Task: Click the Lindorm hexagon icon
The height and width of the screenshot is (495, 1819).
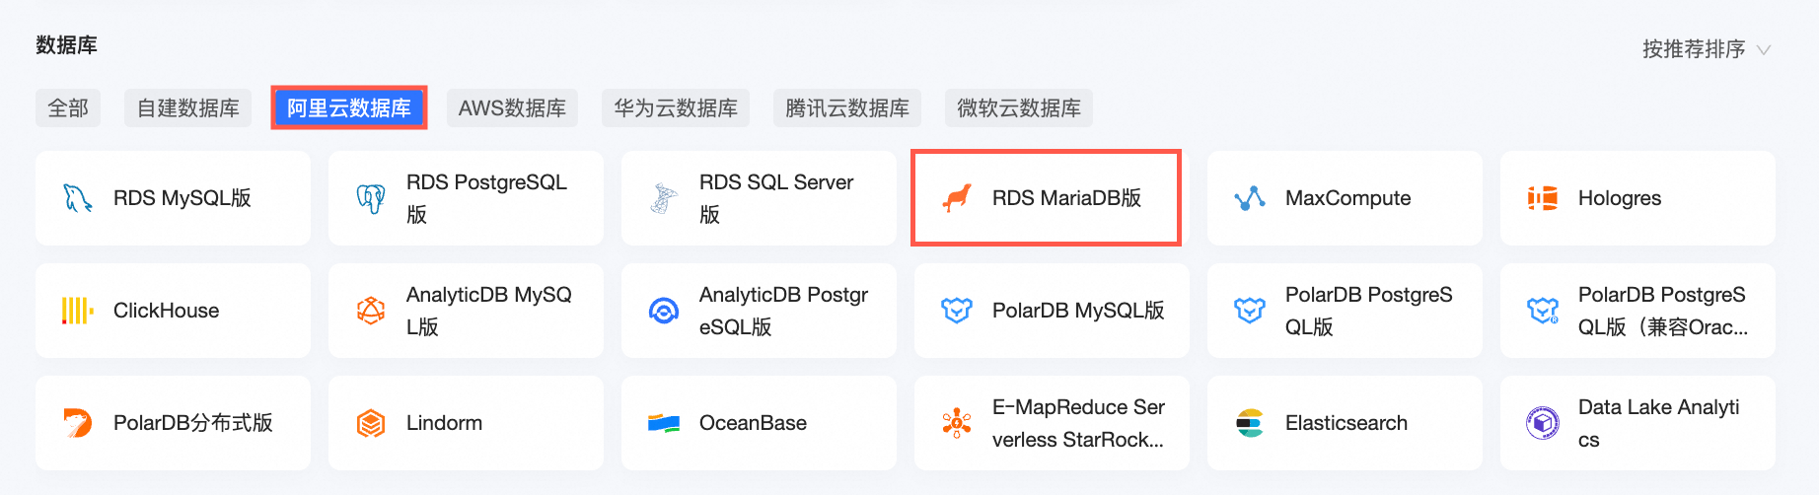Action: click(x=371, y=423)
